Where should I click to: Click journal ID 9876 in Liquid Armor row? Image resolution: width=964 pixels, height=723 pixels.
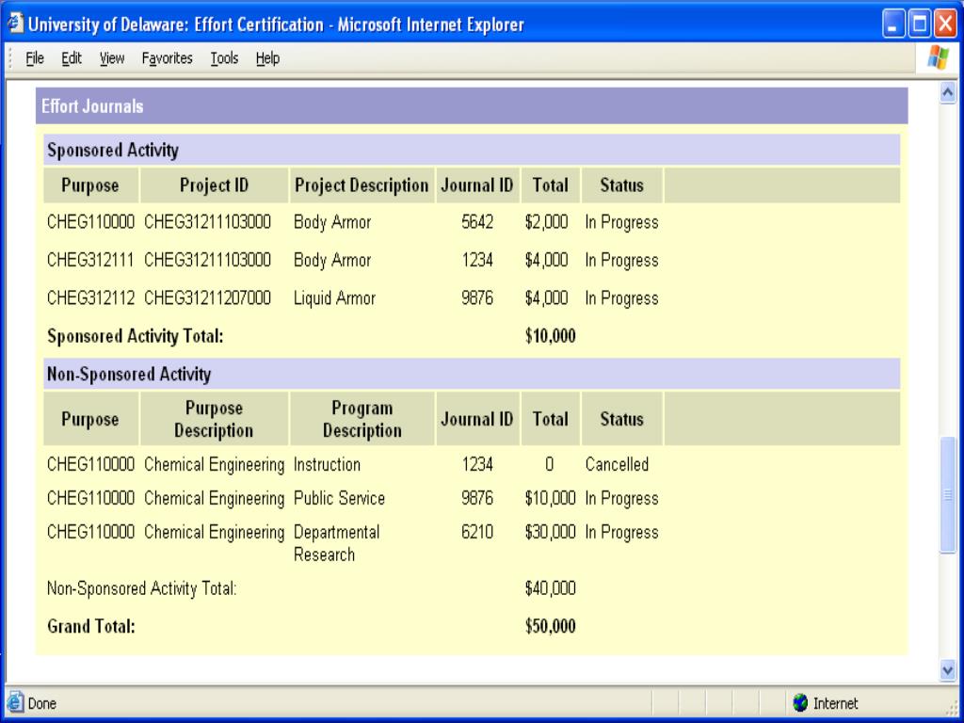coord(477,298)
